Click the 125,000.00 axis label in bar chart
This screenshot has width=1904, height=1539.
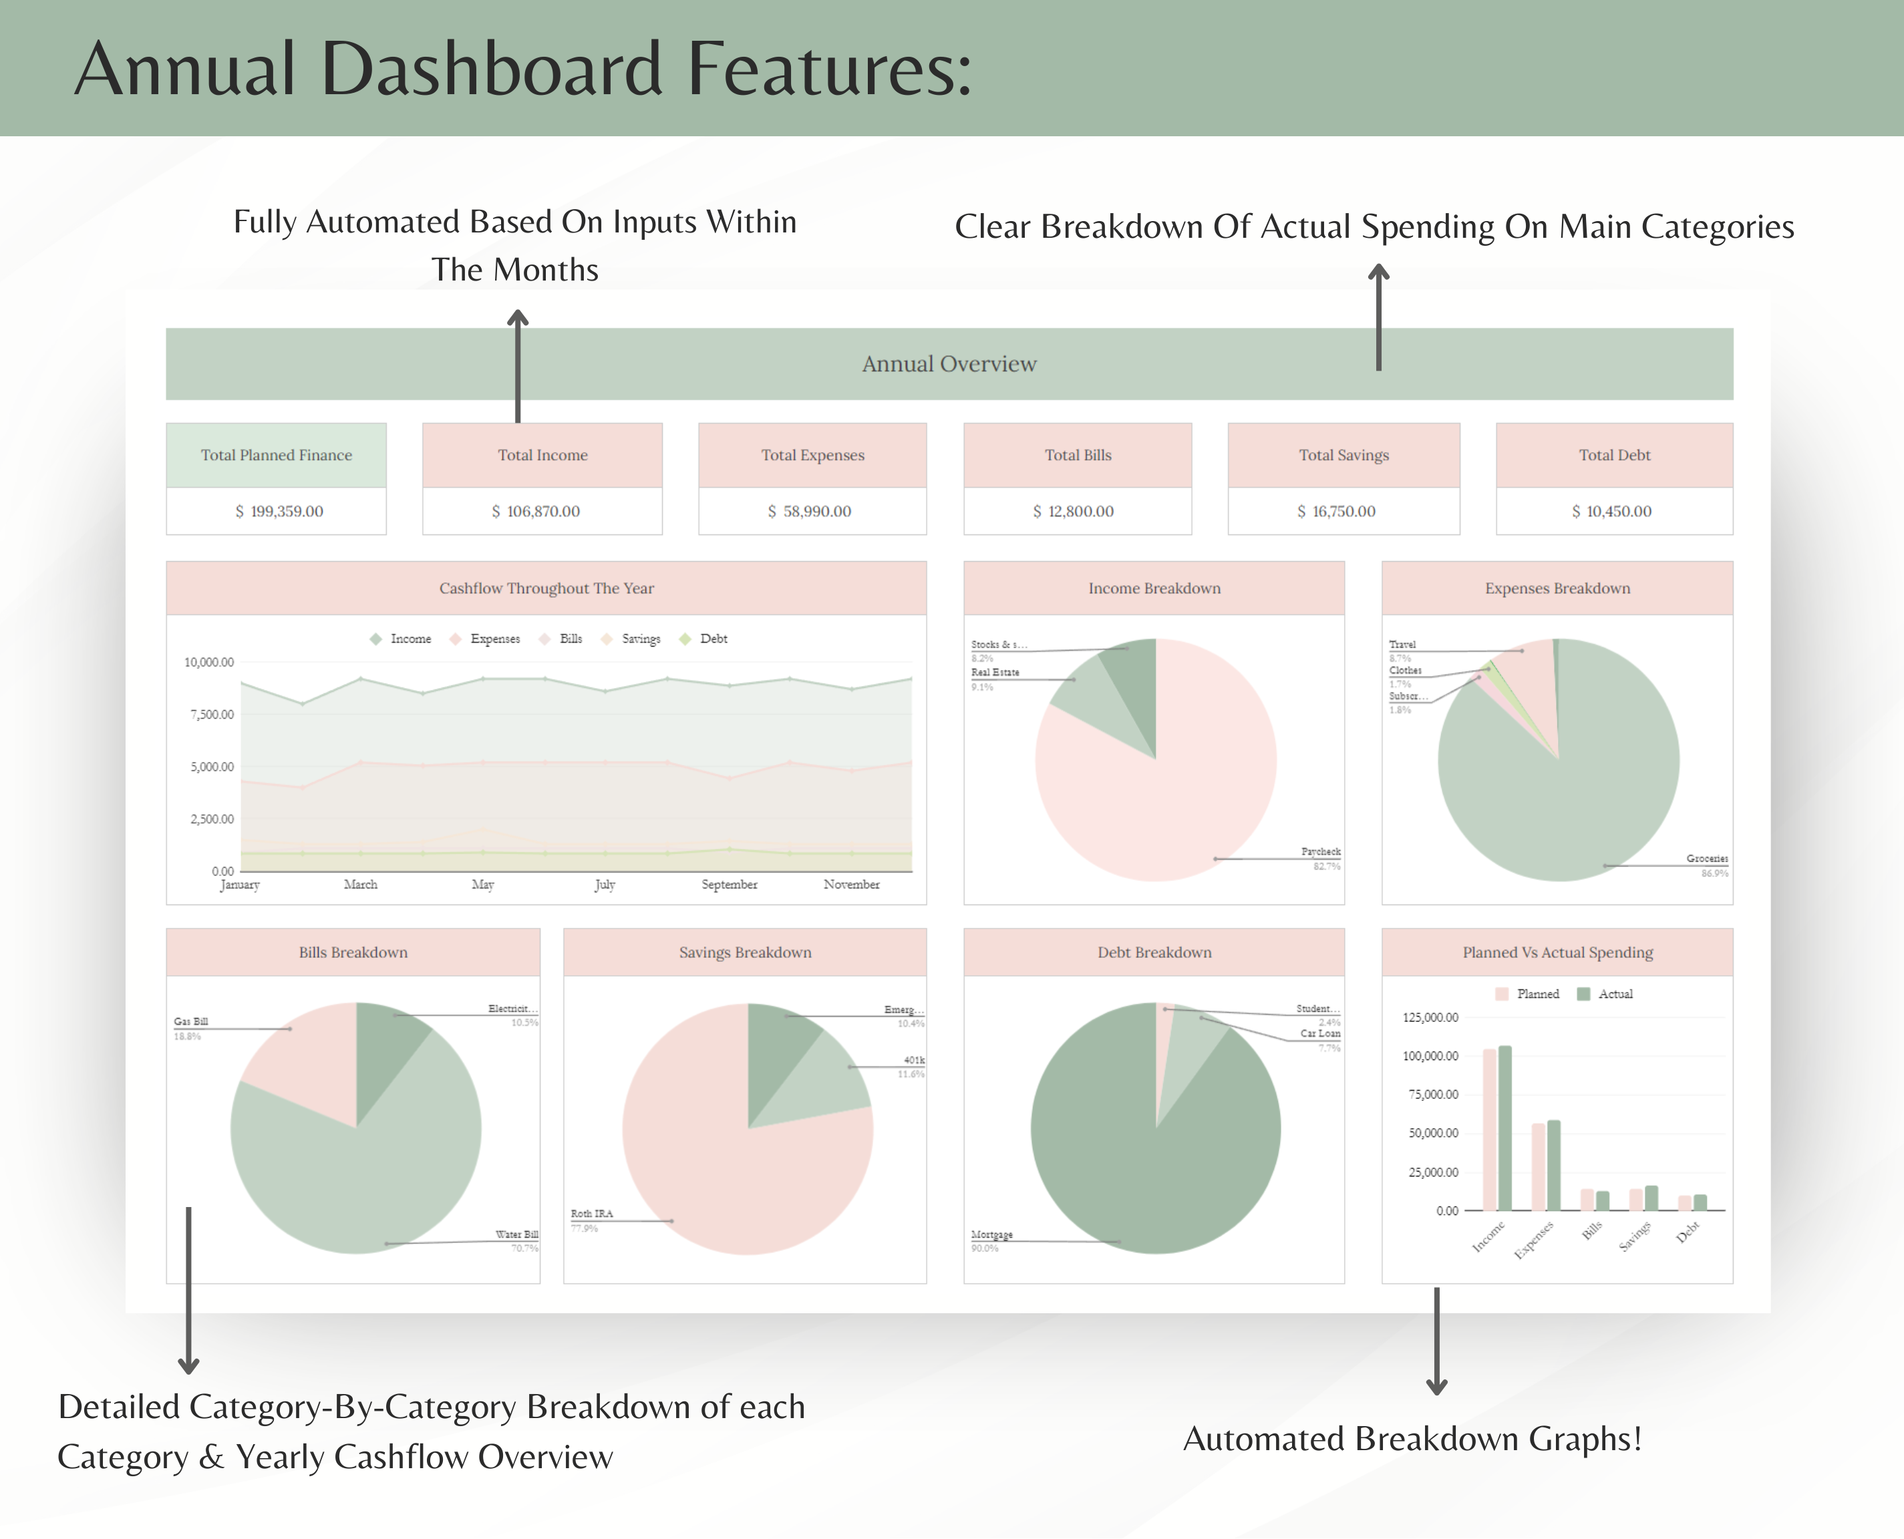[1430, 1017]
